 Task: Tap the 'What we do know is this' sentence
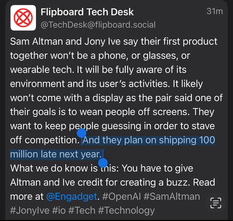[64, 168]
